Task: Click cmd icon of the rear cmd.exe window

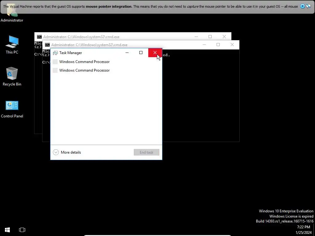Action: click(x=39, y=37)
